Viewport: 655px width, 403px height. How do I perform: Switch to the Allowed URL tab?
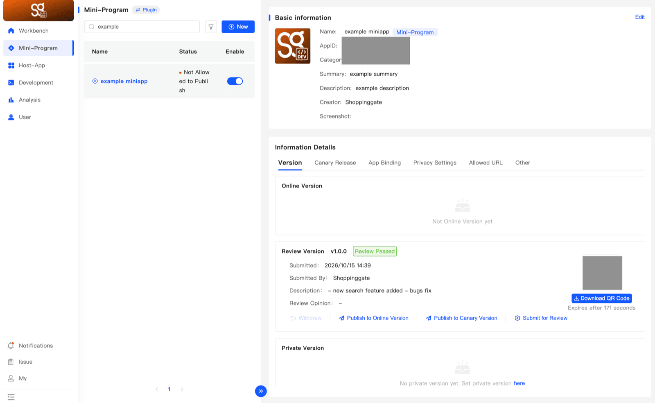click(x=486, y=163)
